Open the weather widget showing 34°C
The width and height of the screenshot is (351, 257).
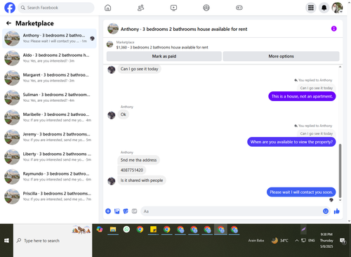(279, 240)
